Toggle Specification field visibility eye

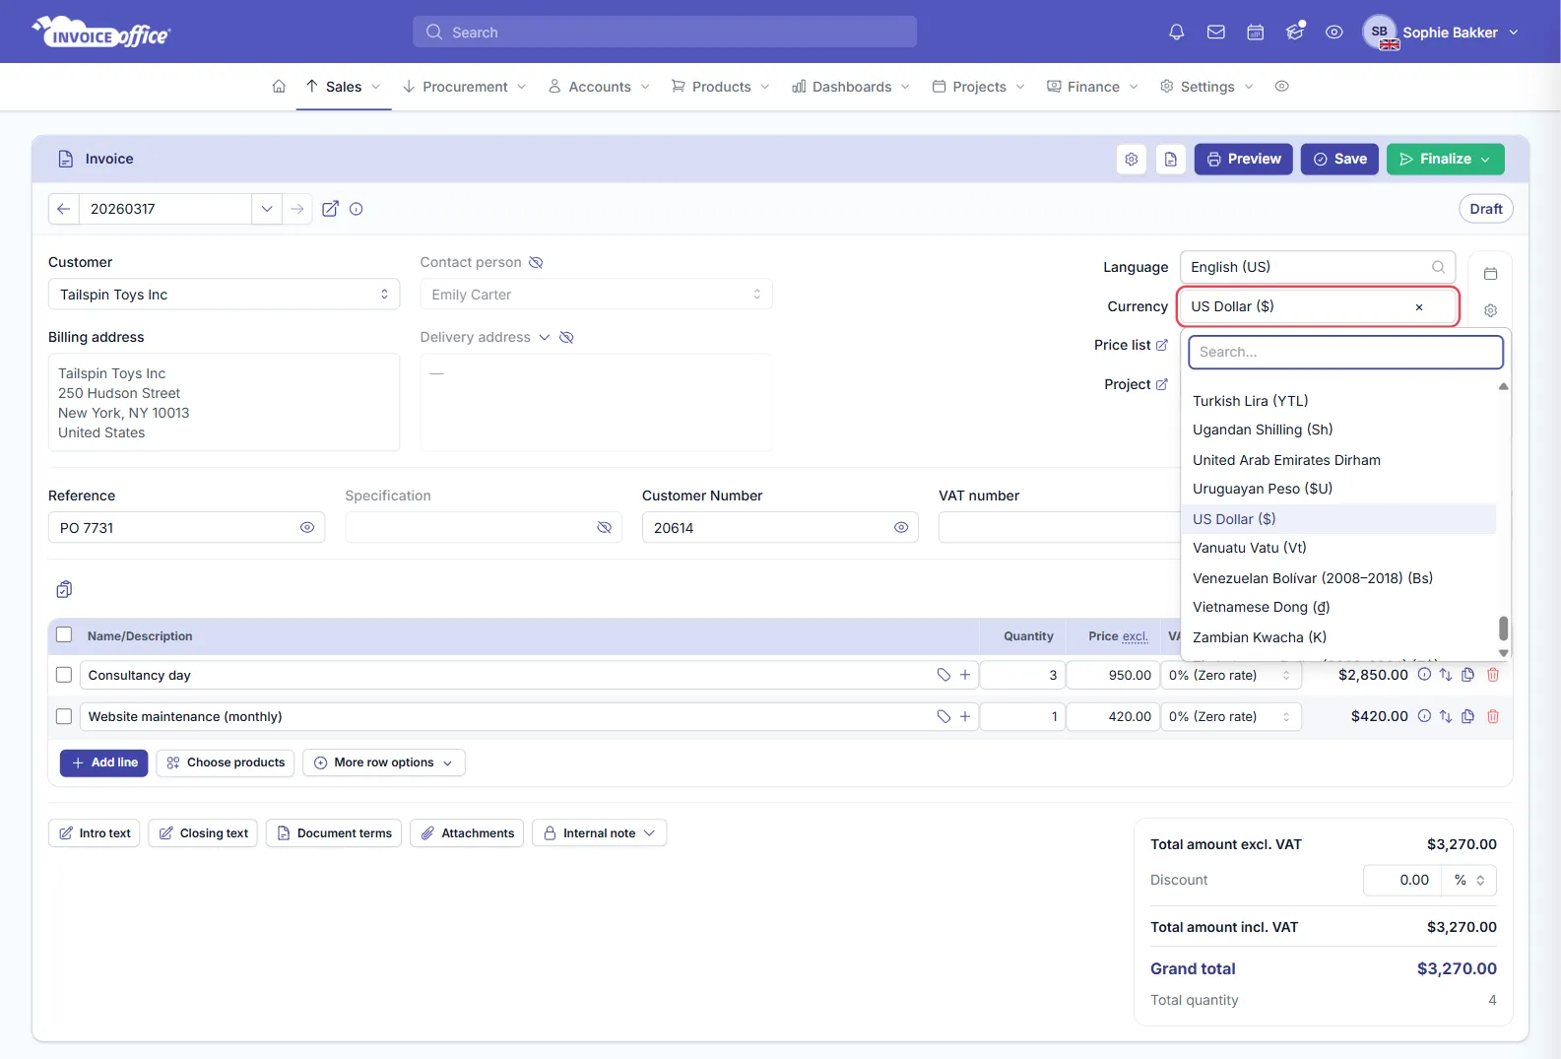[x=604, y=528]
